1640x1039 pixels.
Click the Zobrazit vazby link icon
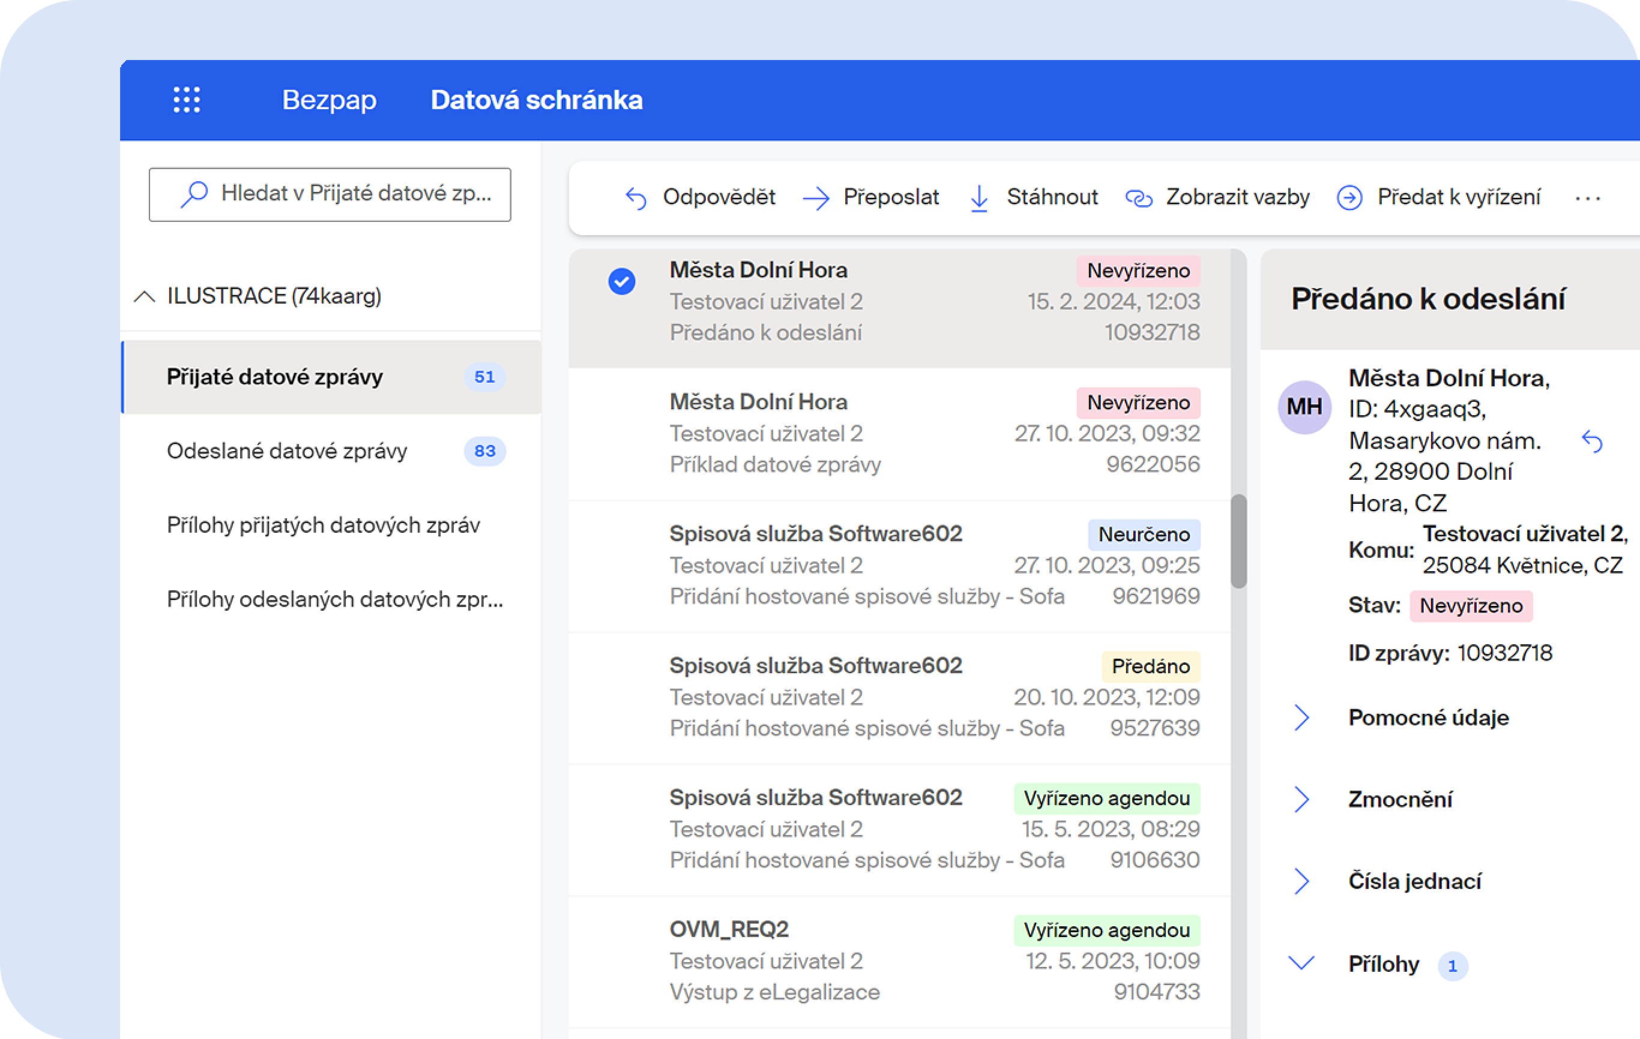point(1139,198)
